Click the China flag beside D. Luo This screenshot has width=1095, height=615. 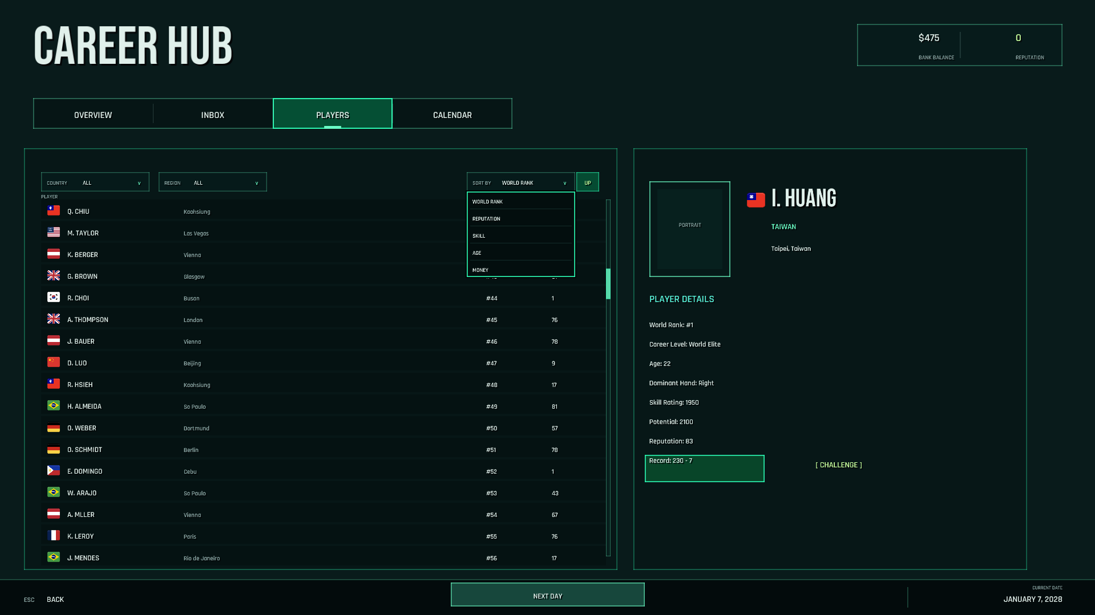[54, 362]
